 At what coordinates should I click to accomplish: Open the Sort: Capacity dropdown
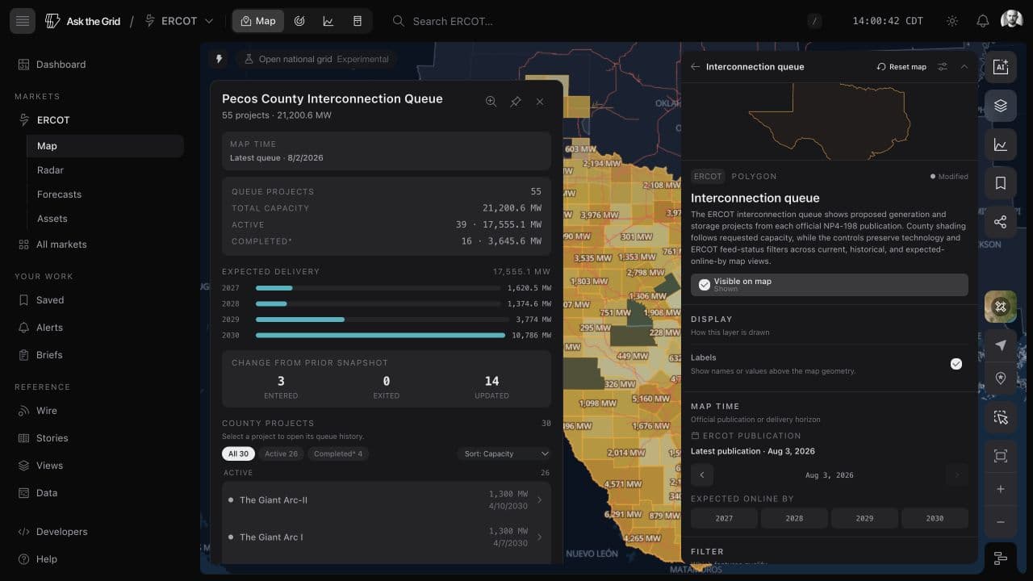click(504, 454)
